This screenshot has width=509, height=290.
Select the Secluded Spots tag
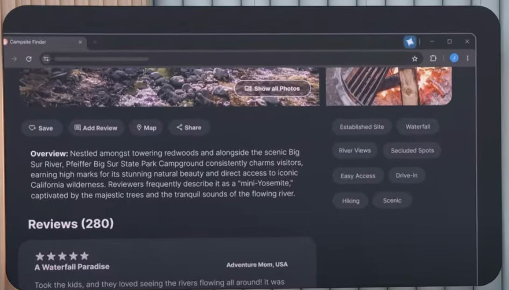412,150
